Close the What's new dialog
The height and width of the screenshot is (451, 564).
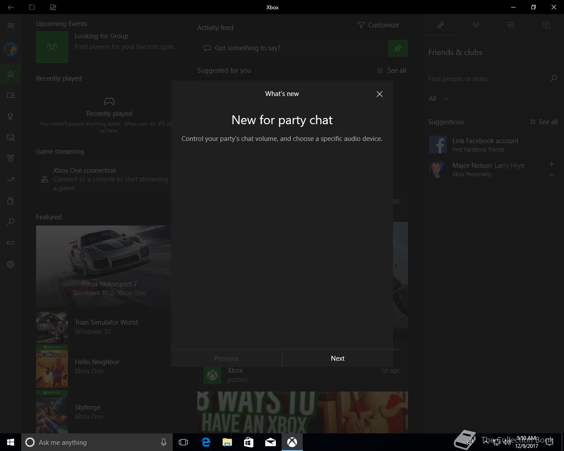click(379, 94)
